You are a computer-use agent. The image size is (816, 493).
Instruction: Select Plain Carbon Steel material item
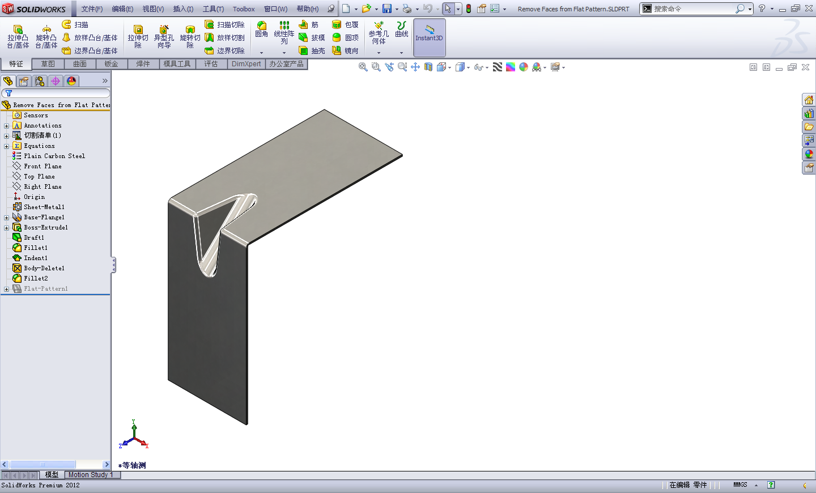(54, 156)
